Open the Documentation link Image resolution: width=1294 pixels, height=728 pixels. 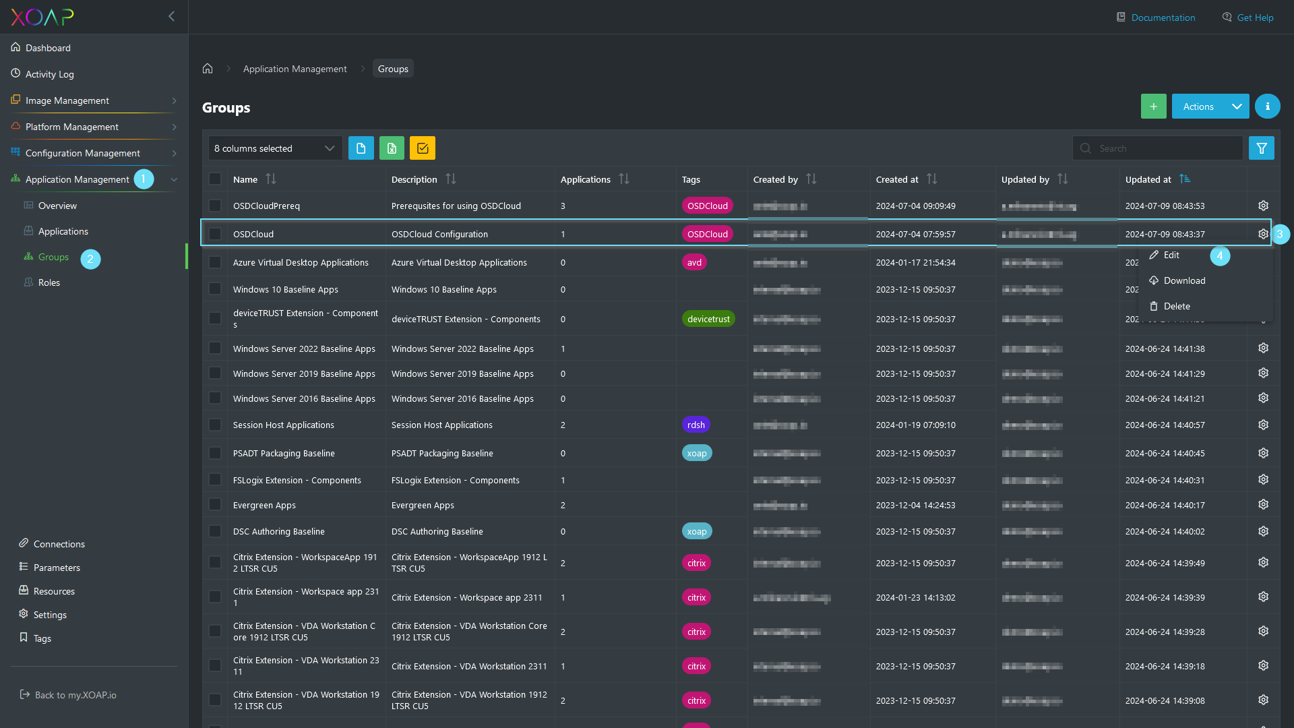pyautogui.click(x=1156, y=18)
